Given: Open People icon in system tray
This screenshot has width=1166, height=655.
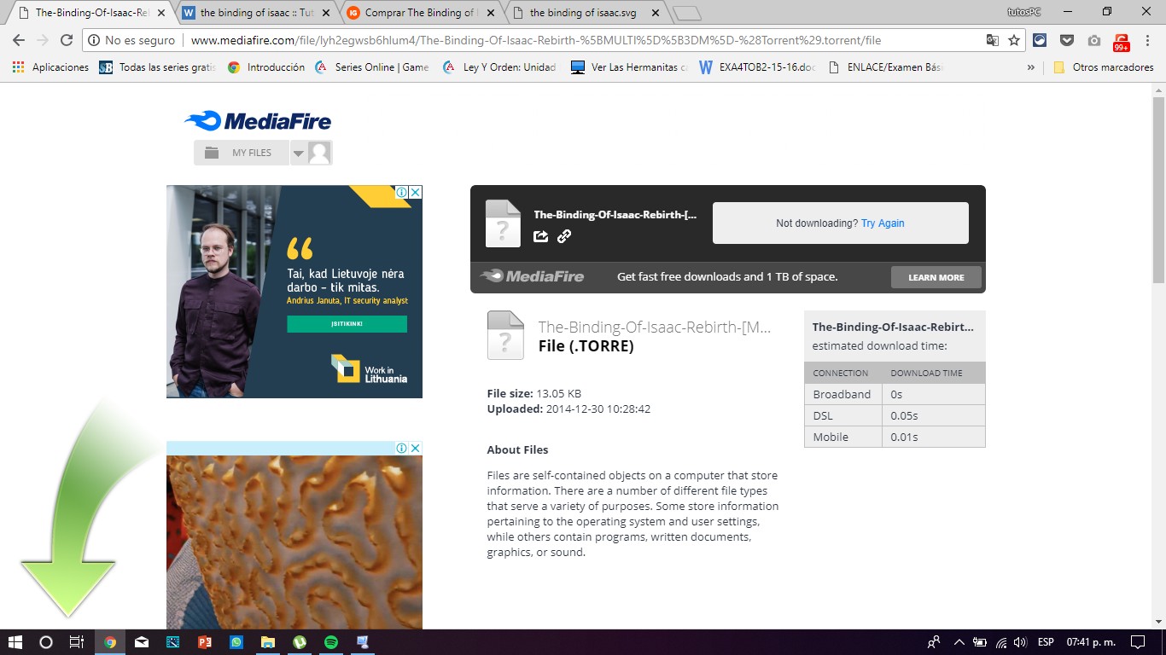Looking at the screenshot, I should pos(935,642).
